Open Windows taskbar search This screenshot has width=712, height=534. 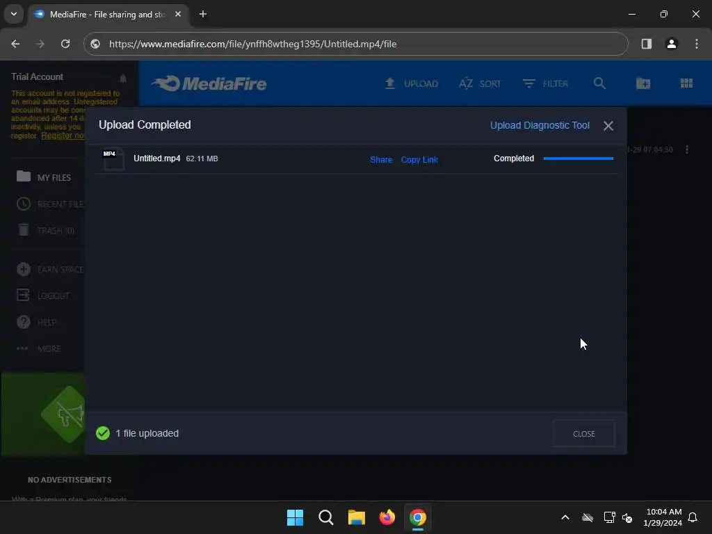click(x=325, y=517)
